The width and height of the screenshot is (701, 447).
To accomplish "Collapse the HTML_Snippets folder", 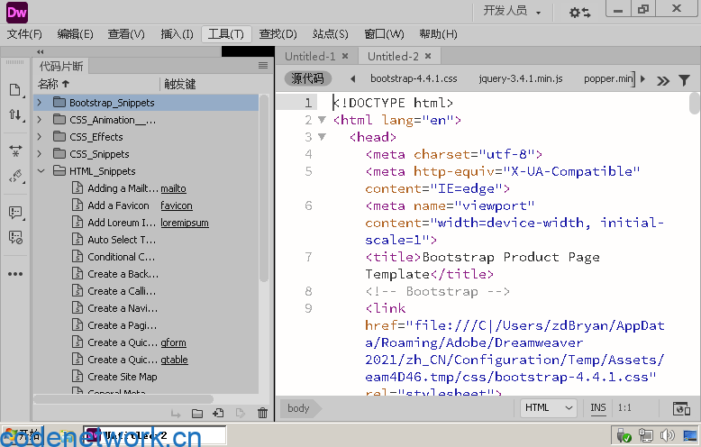I will pyautogui.click(x=41, y=170).
